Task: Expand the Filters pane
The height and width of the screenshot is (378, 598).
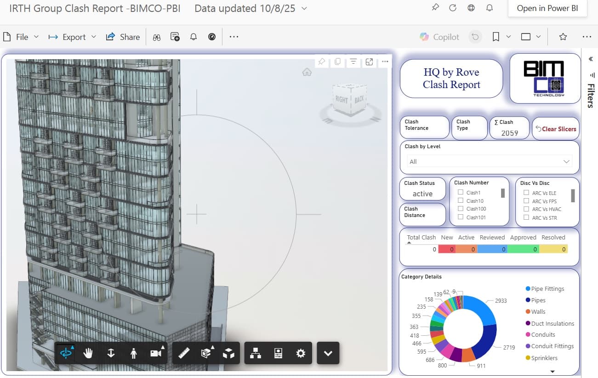Action: (x=591, y=59)
